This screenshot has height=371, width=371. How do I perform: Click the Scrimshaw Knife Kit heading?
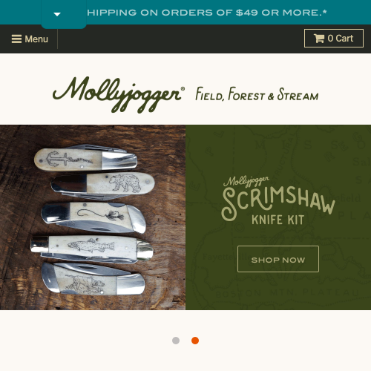click(x=278, y=206)
